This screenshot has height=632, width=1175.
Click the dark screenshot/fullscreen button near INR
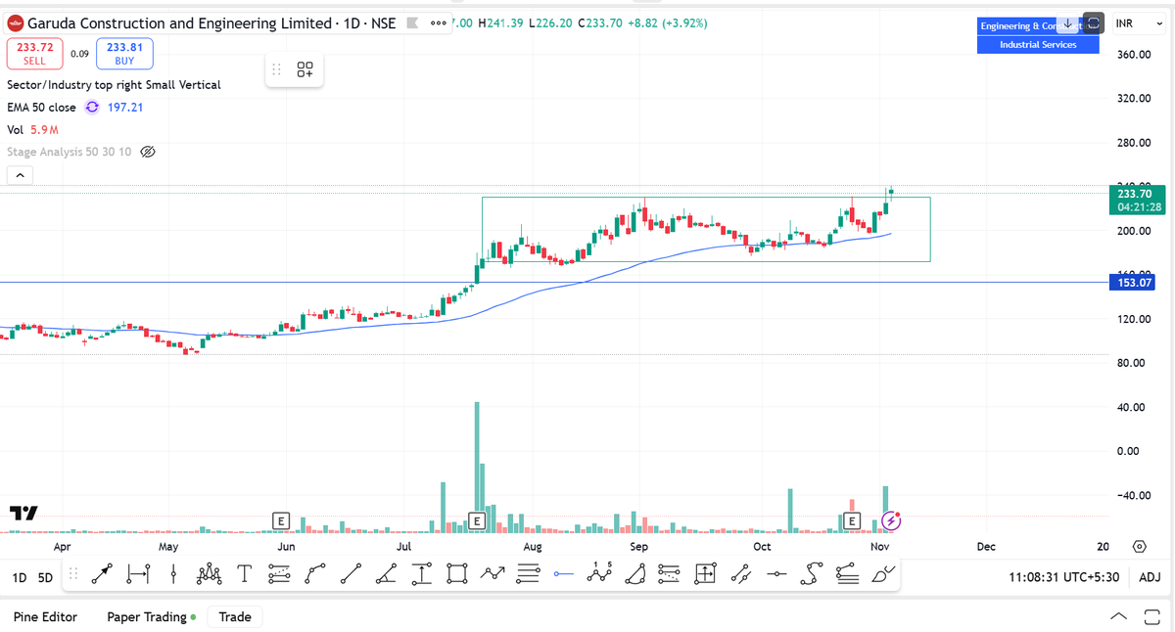tap(1094, 23)
